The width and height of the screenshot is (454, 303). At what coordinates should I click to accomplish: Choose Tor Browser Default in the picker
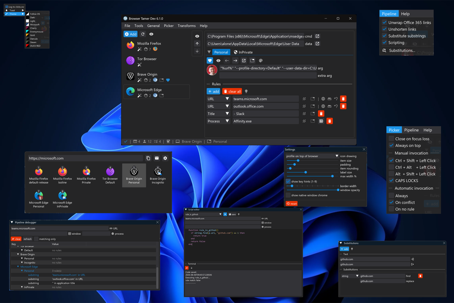tap(110, 175)
